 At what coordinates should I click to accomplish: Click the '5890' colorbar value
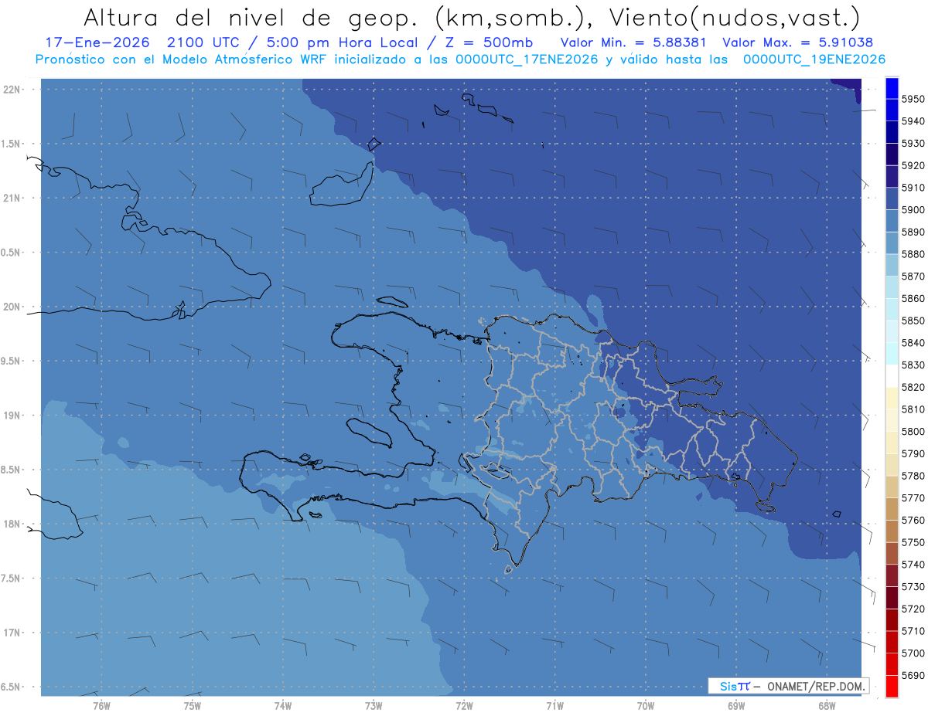click(913, 232)
